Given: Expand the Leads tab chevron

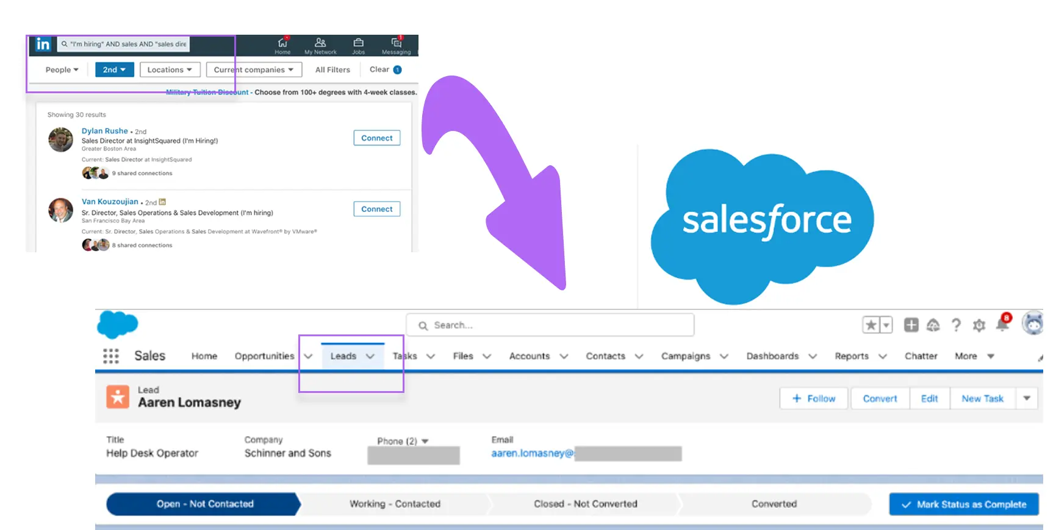Looking at the screenshot, I should pyautogui.click(x=370, y=356).
